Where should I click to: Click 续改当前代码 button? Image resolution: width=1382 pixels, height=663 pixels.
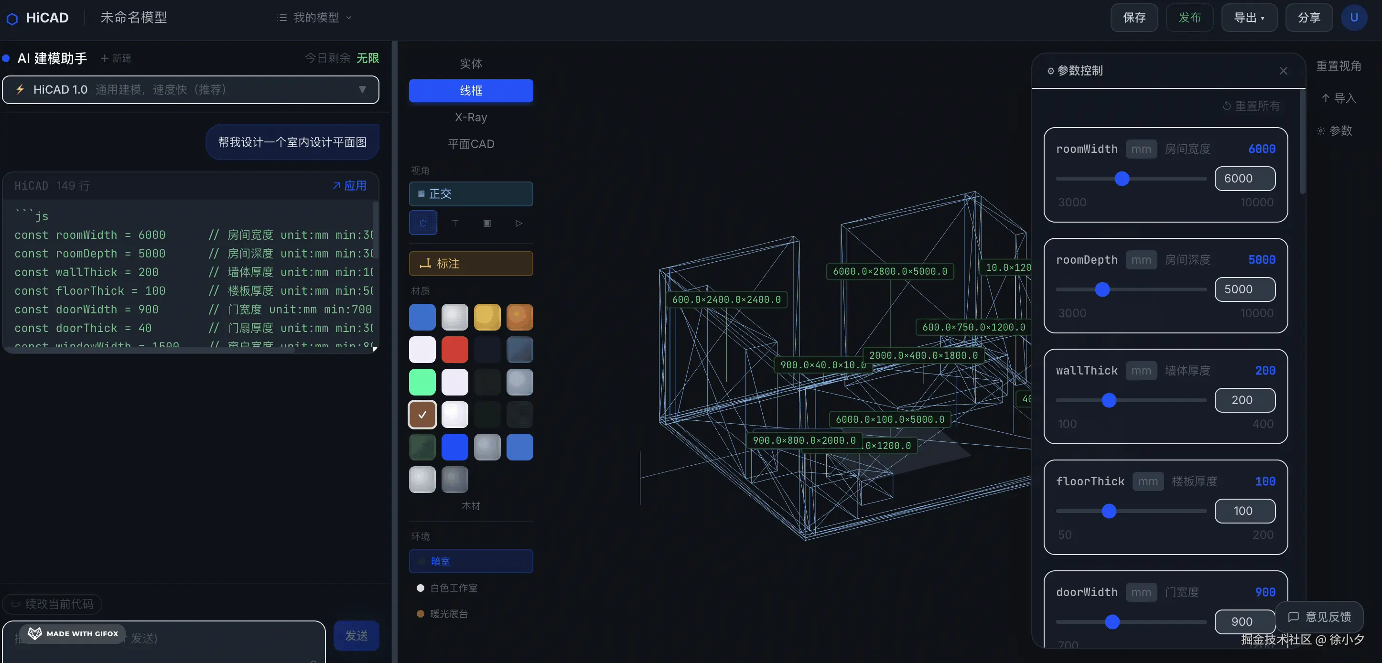point(53,604)
